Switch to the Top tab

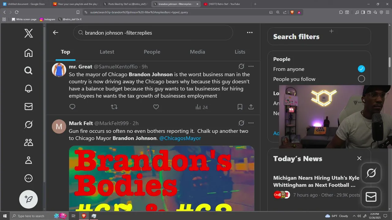click(x=65, y=52)
